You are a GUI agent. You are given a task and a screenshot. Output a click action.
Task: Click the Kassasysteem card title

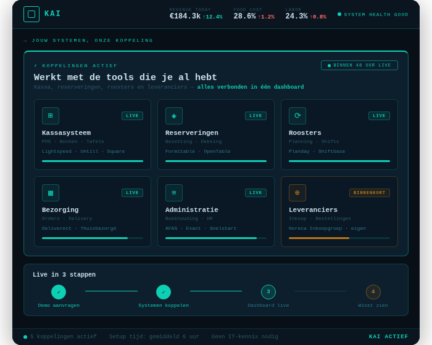pyautogui.click(x=67, y=133)
